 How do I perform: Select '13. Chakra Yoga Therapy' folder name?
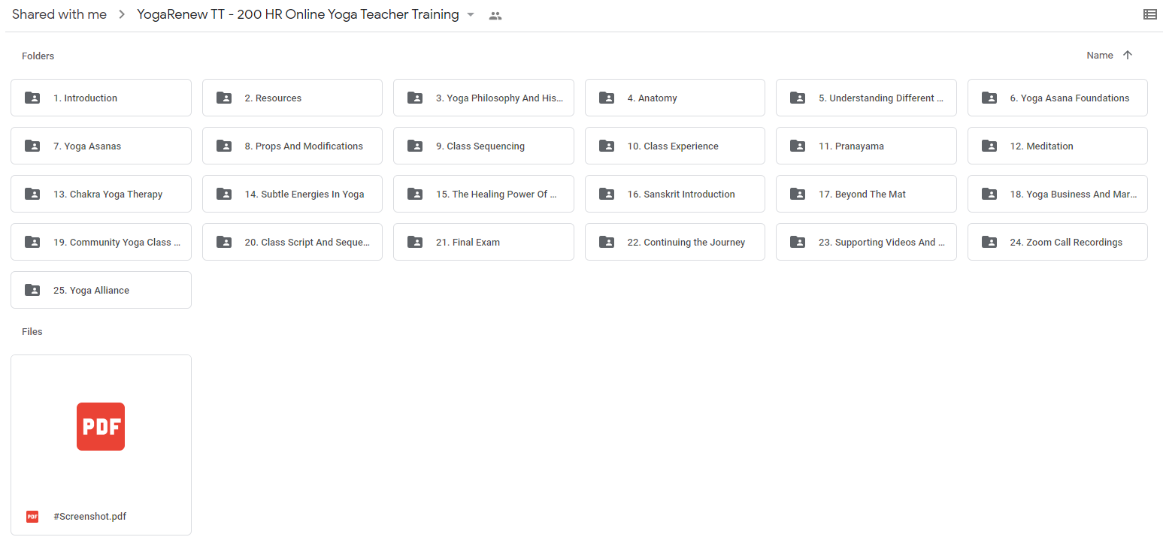tap(108, 195)
